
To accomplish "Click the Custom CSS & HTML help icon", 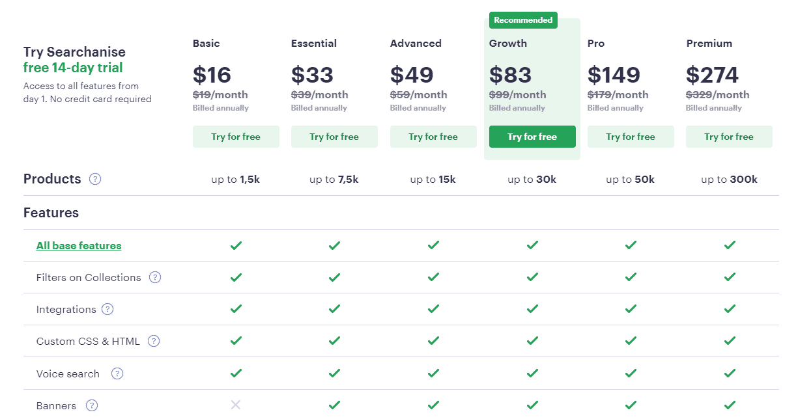I will click(154, 341).
